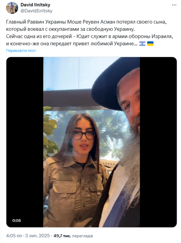Click the woman in glasses in video

(x=75, y=169)
